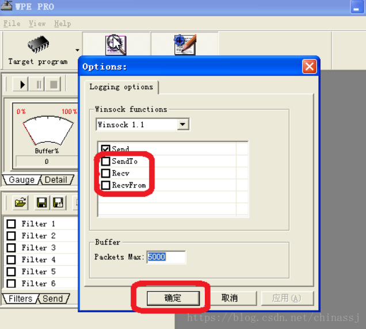The image size is (366, 329).
Task: Enable the SendTo checkbox
Action: click(x=105, y=161)
